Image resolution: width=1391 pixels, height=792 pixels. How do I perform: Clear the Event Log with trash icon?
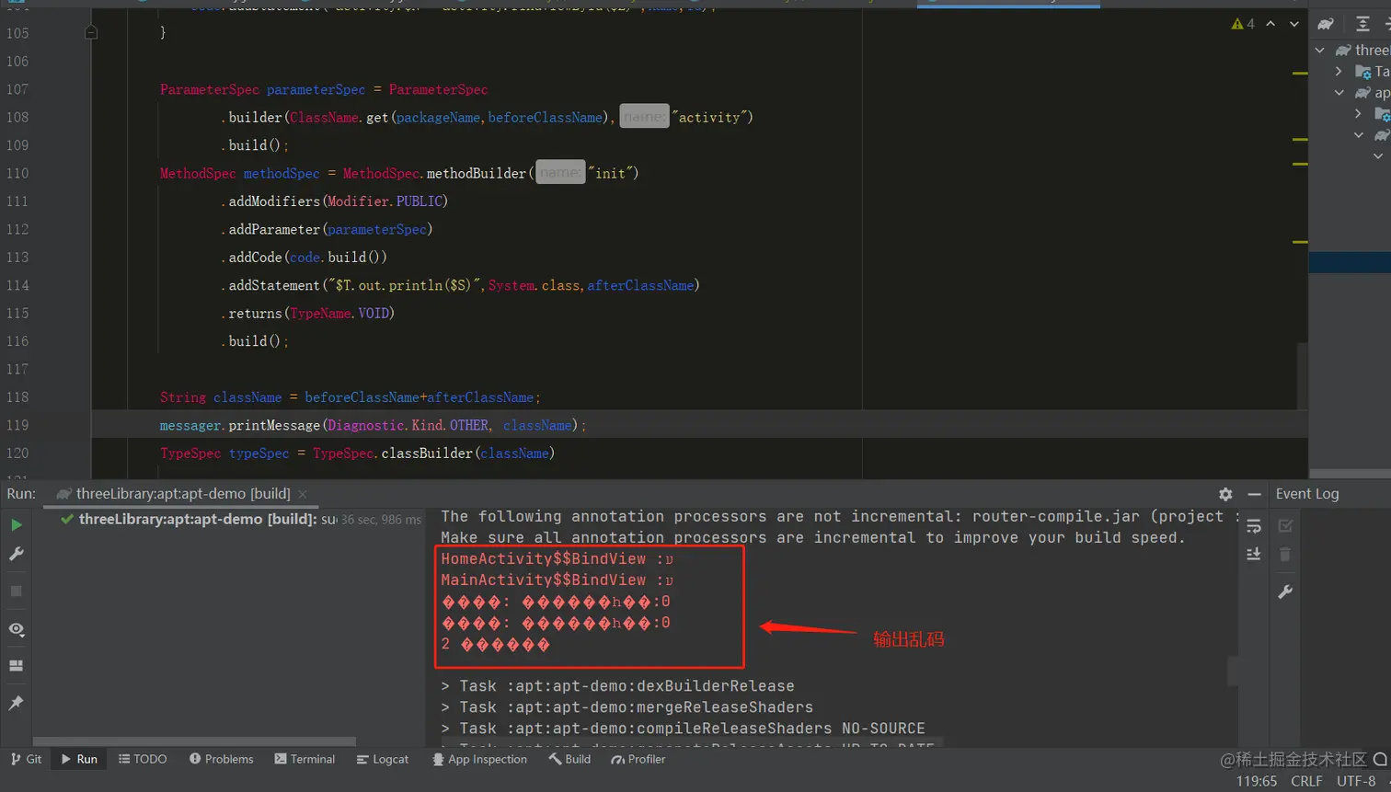point(1285,554)
